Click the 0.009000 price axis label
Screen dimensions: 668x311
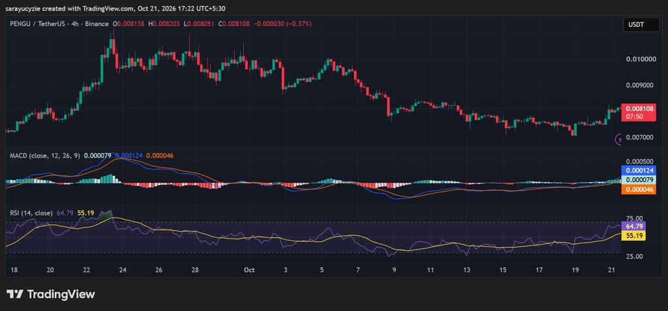point(641,85)
